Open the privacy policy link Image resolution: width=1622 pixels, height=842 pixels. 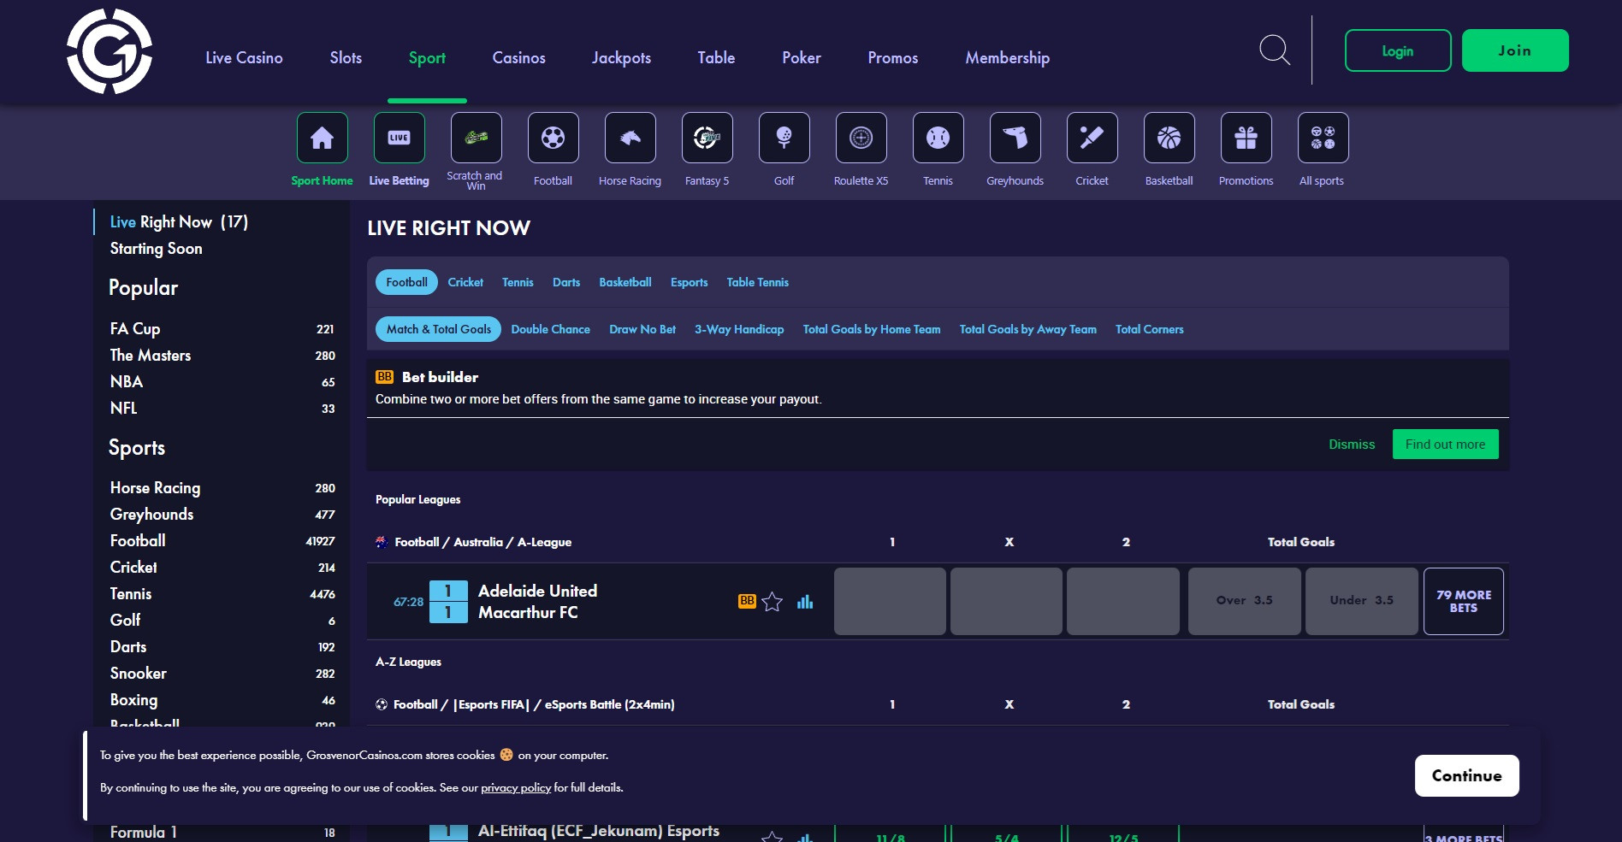pos(515,787)
